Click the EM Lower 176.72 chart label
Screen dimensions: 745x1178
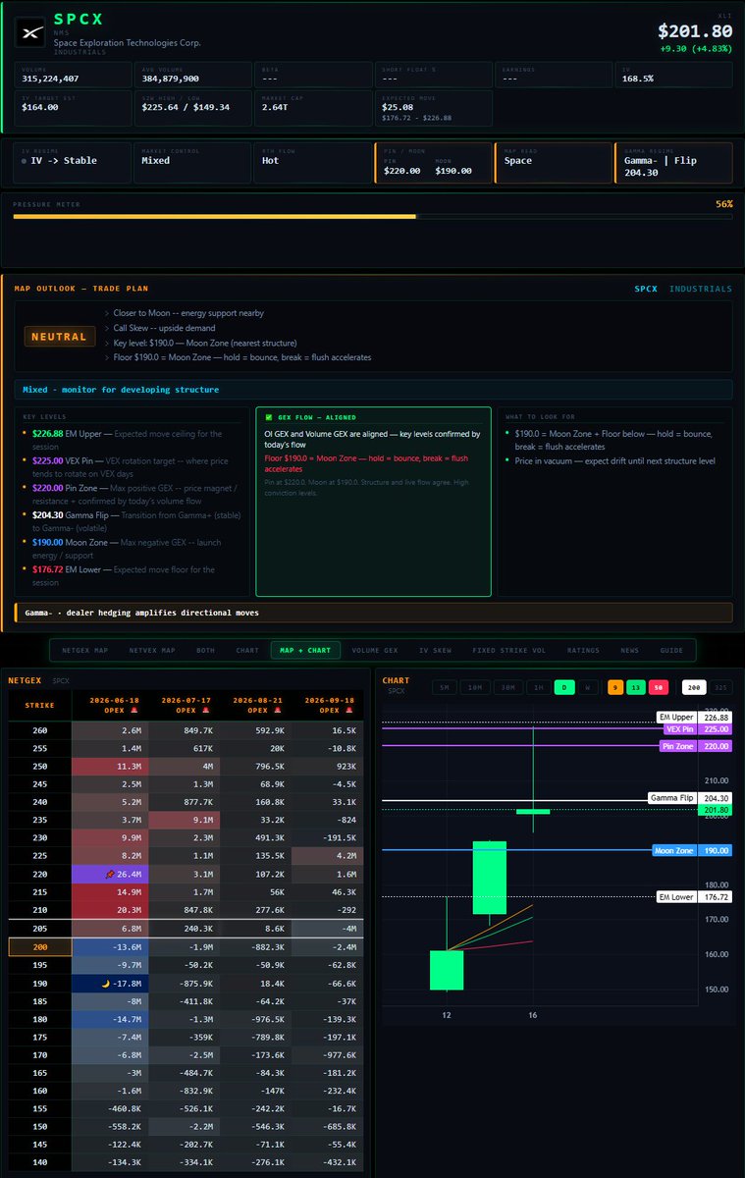[694, 896]
